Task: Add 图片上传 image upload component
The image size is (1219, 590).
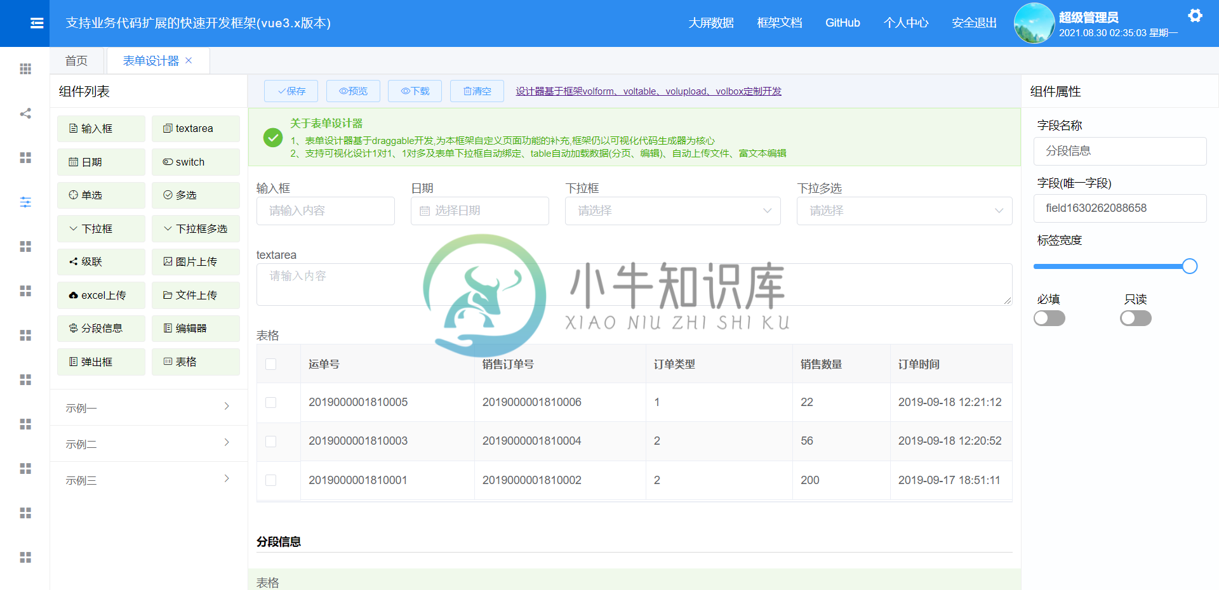Action: pos(196,262)
